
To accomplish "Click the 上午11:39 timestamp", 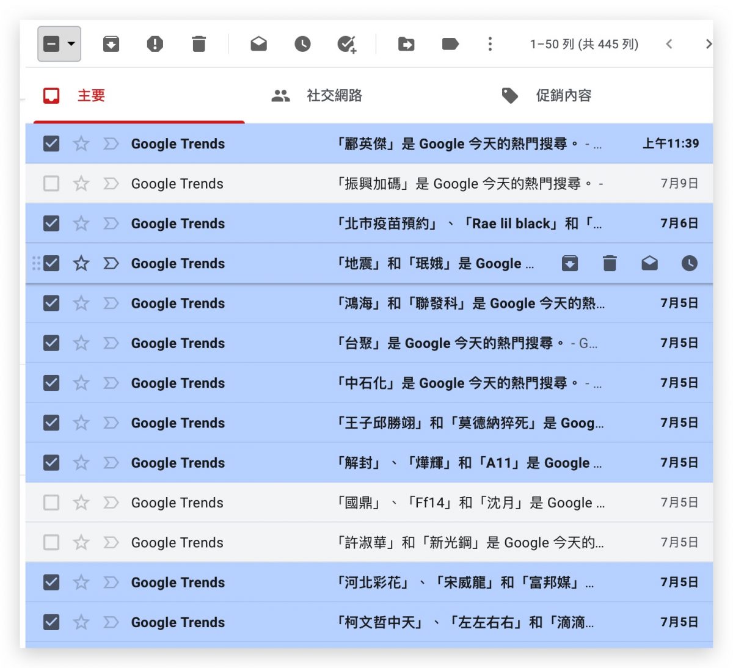I will coord(670,143).
